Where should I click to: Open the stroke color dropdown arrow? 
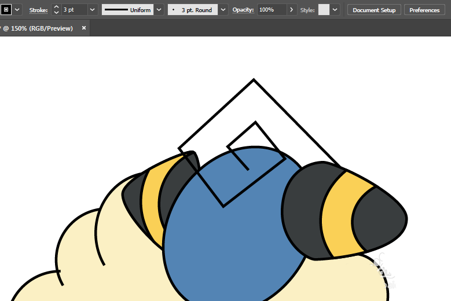tap(17, 10)
